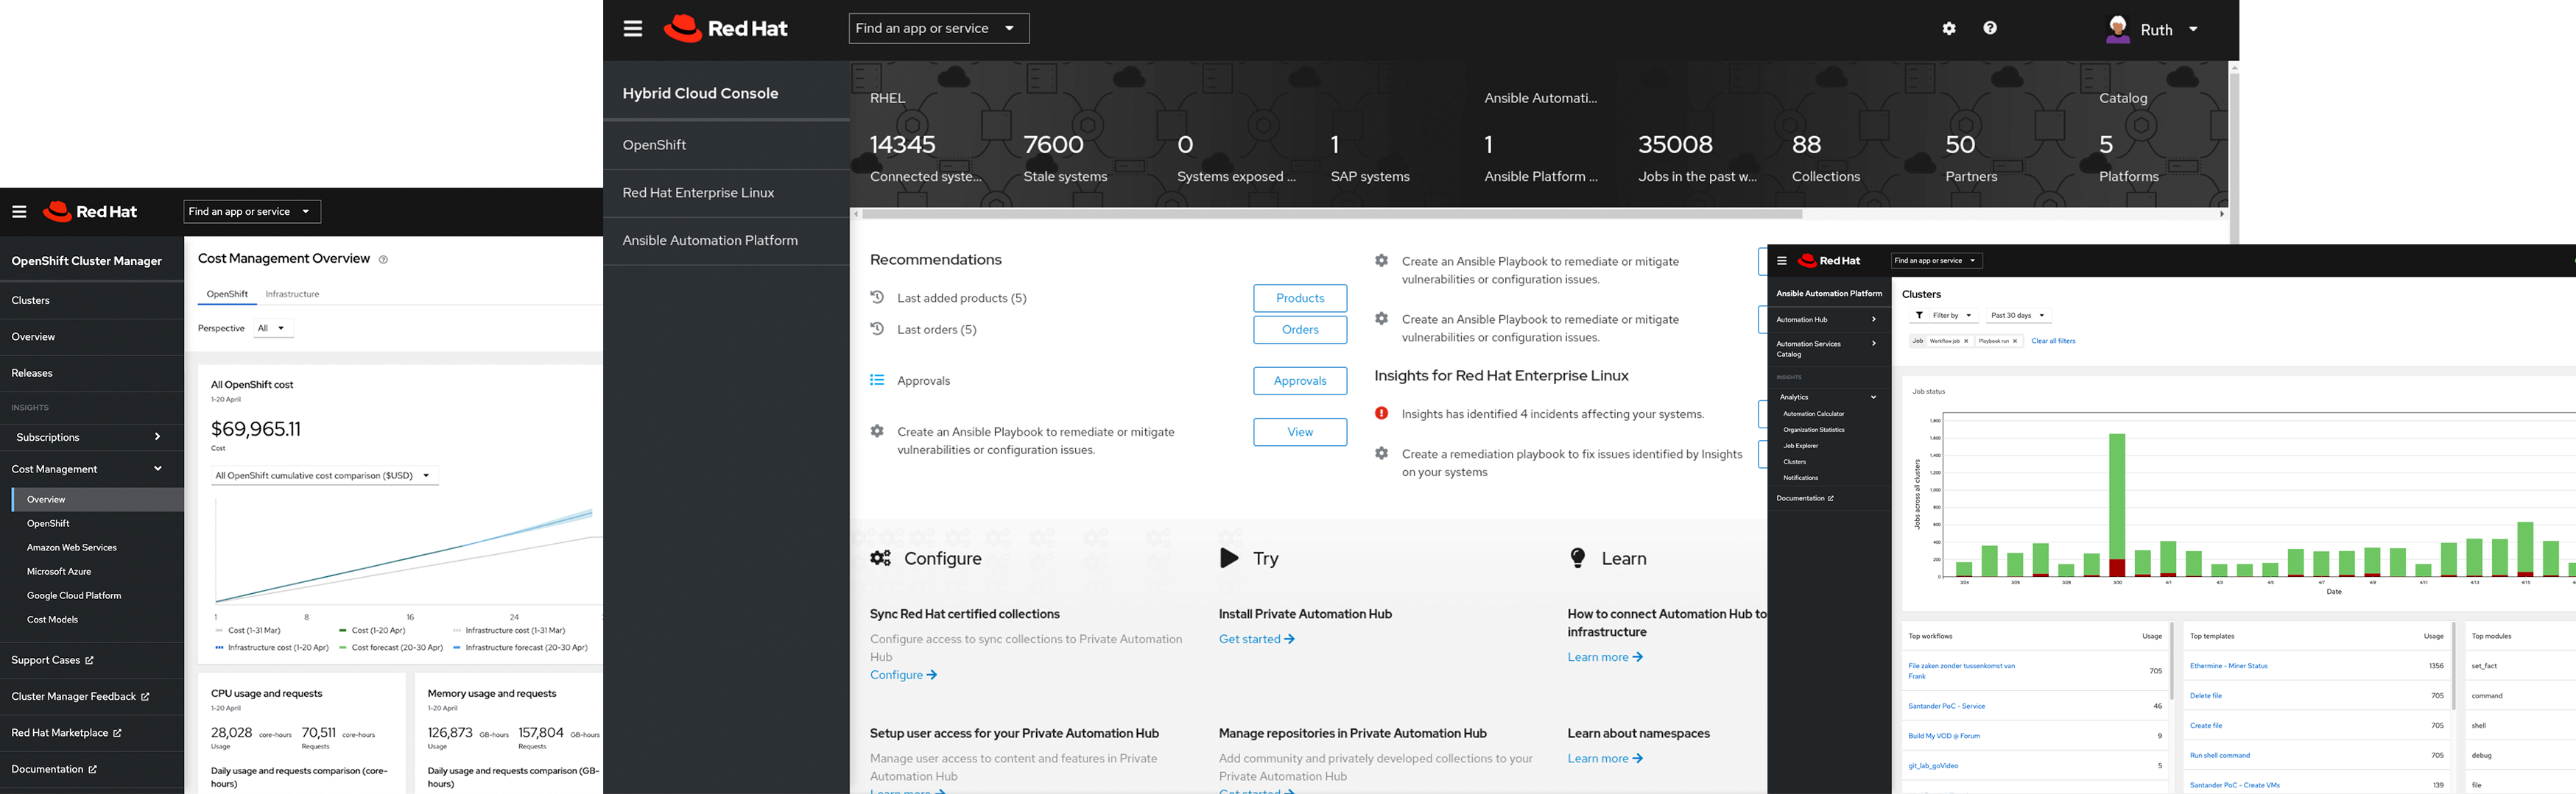Click the Configure gears icon
This screenshot has height=794, width=2576.
[x=880, y=559]
